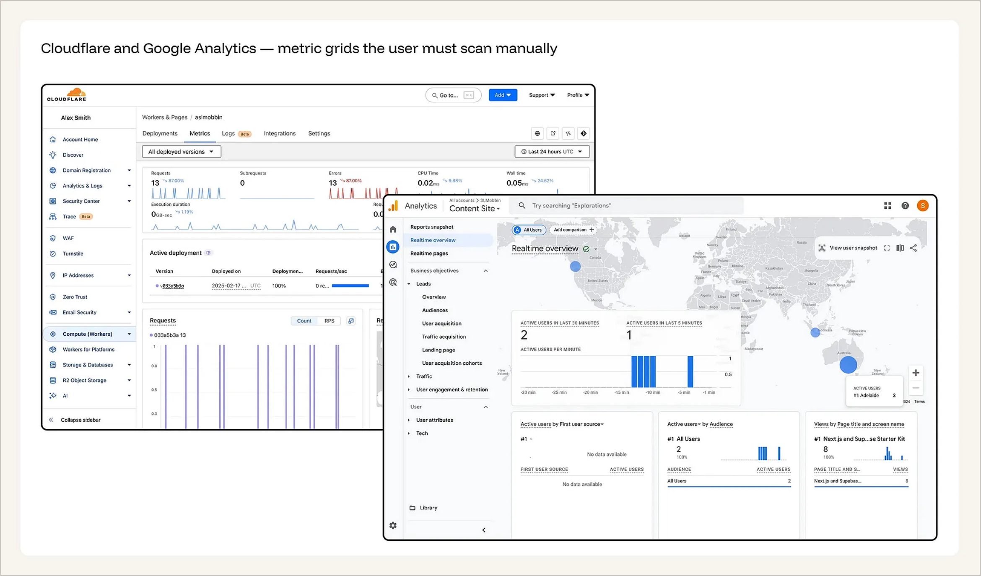Screen dimensions: 981x576
Task: Select Count in Requests chart toggle
Action: point(304,321)
